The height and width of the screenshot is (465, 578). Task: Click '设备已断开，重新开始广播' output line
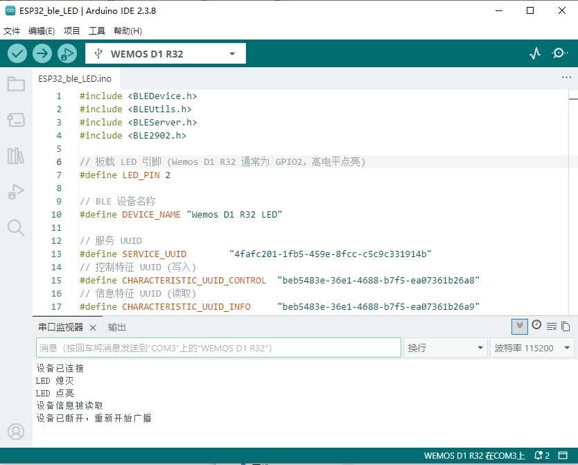[94, 418]
